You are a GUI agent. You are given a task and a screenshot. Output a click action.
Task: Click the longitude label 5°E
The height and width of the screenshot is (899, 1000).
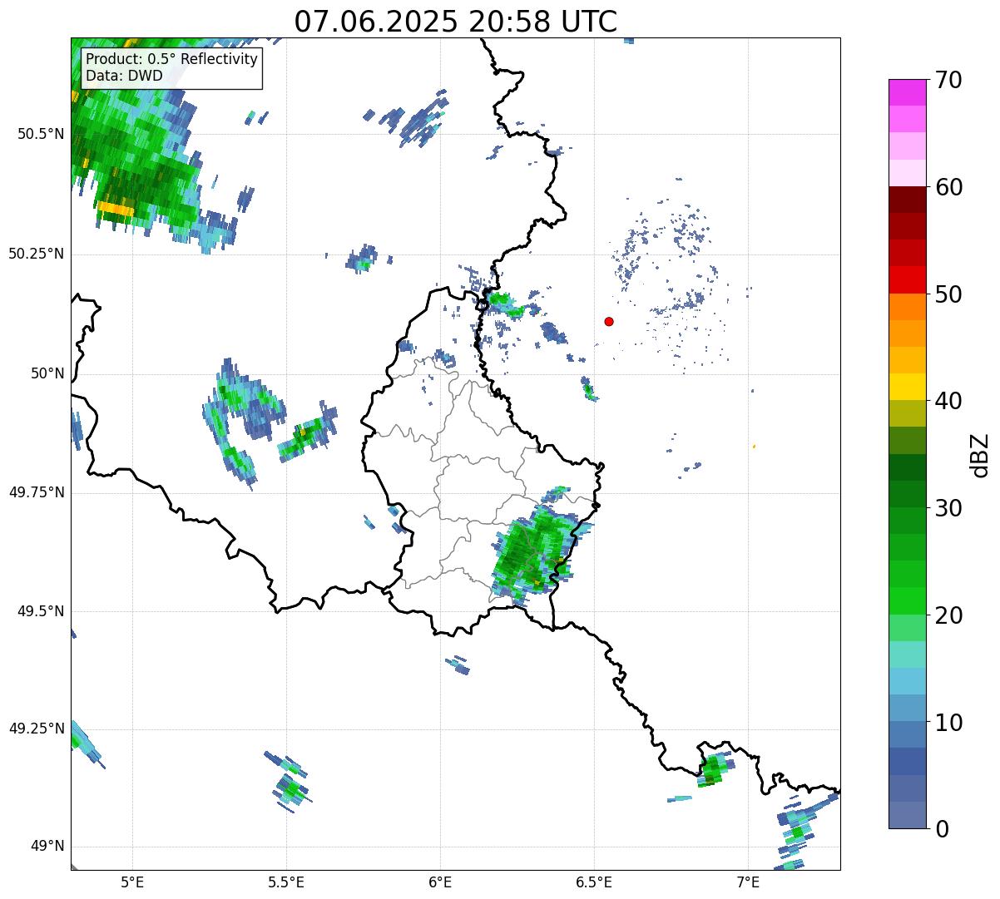[x=132, y=882]
